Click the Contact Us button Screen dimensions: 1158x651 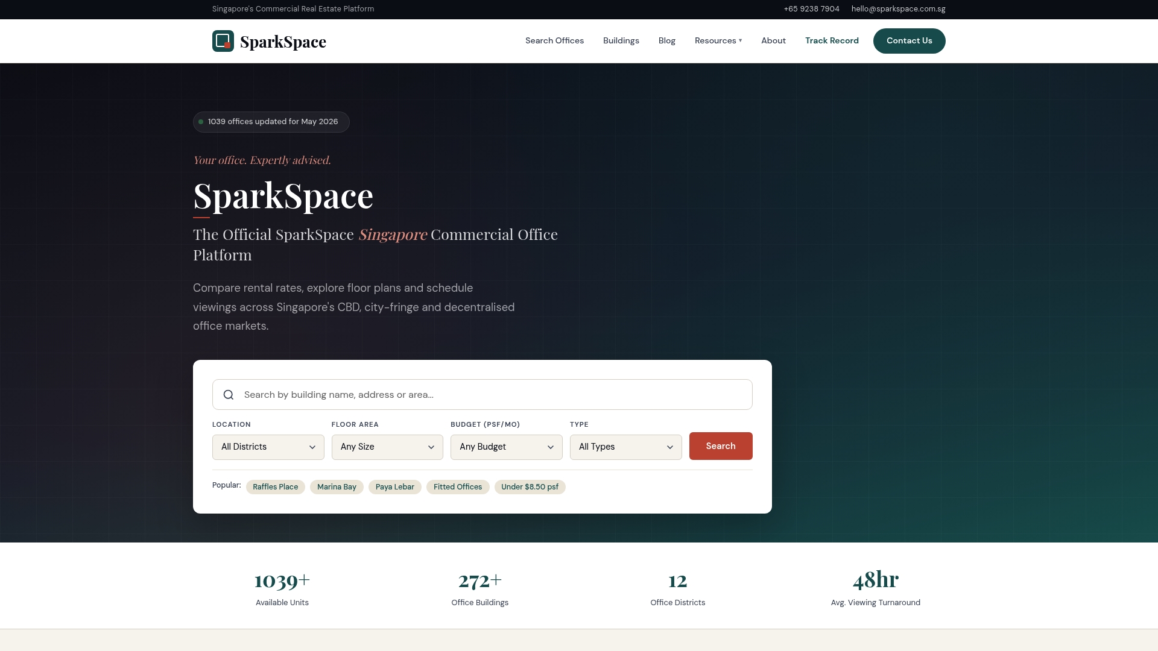910,41
